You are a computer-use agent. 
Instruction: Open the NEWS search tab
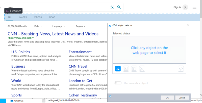tap(52, 17)
